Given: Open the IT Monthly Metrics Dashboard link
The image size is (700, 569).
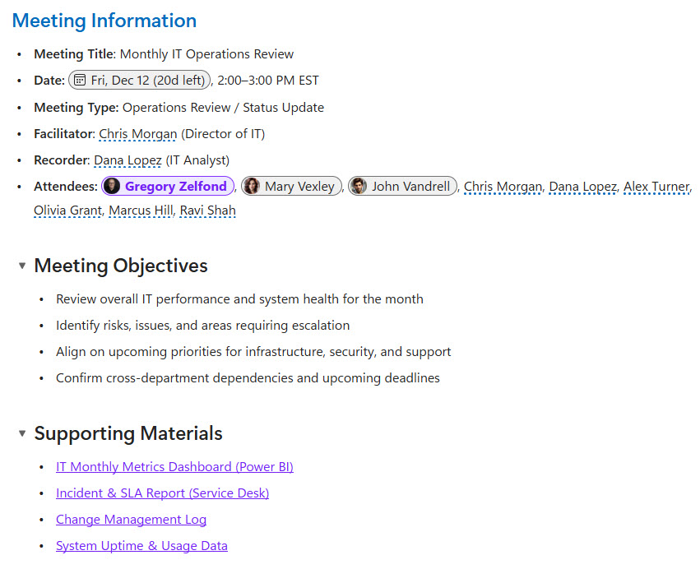Looking at the screenshot, I should tap(174, 466).
